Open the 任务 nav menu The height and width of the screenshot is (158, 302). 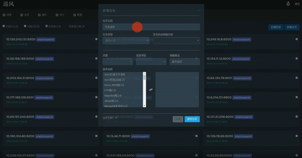(x=25, y=15)
